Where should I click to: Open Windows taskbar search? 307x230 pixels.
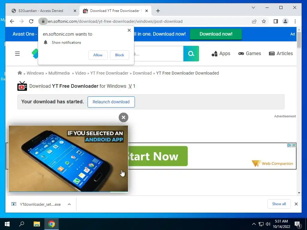tap(22, 224)
